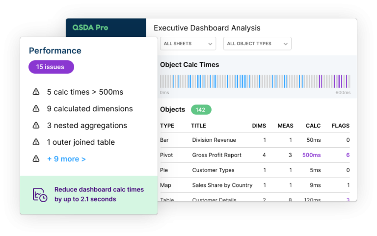Sort objects by the CALC column header
The height and width of the screenshot is (236, 377).
click(313, 126)
